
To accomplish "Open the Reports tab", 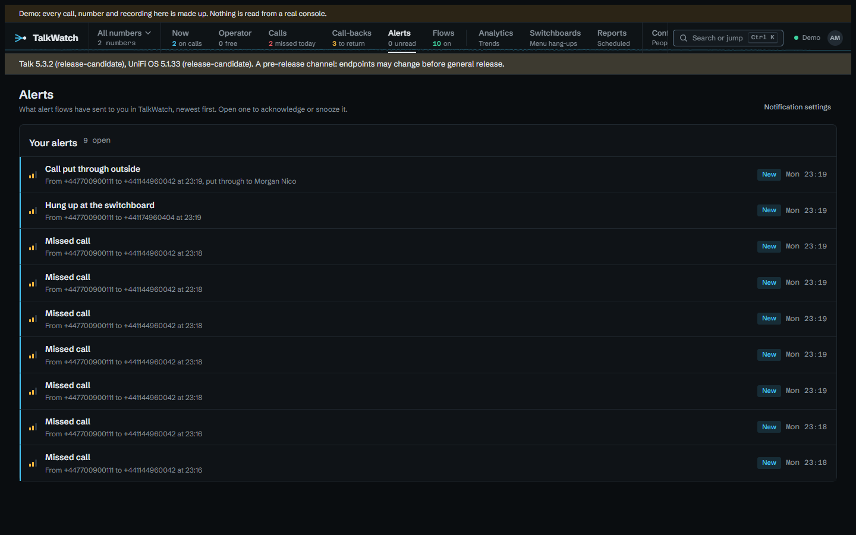I will [x=613, y=38].
